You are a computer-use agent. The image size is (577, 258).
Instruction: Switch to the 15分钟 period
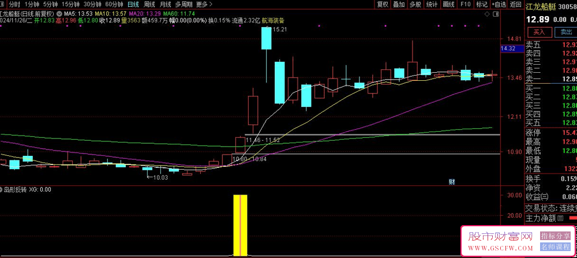click(x=70, y=5)
